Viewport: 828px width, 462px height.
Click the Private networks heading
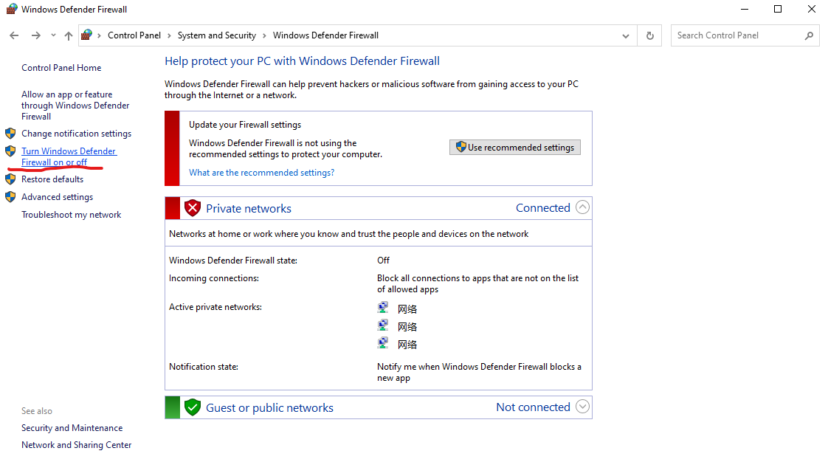pos(249,209)
